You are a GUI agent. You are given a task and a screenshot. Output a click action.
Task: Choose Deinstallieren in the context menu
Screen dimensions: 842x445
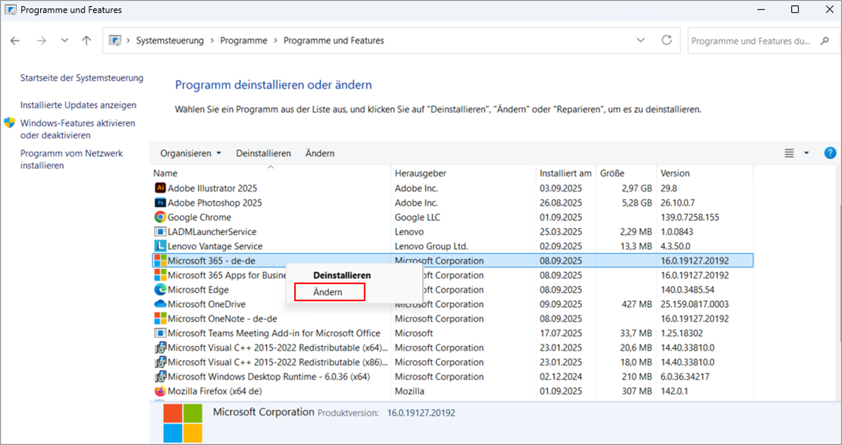tap(342, 276)
